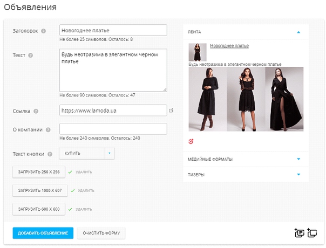This screenshot has width=326, height=248.
Task: Click text Не более 25 символов. Осталось: 8
Action: 96,39
